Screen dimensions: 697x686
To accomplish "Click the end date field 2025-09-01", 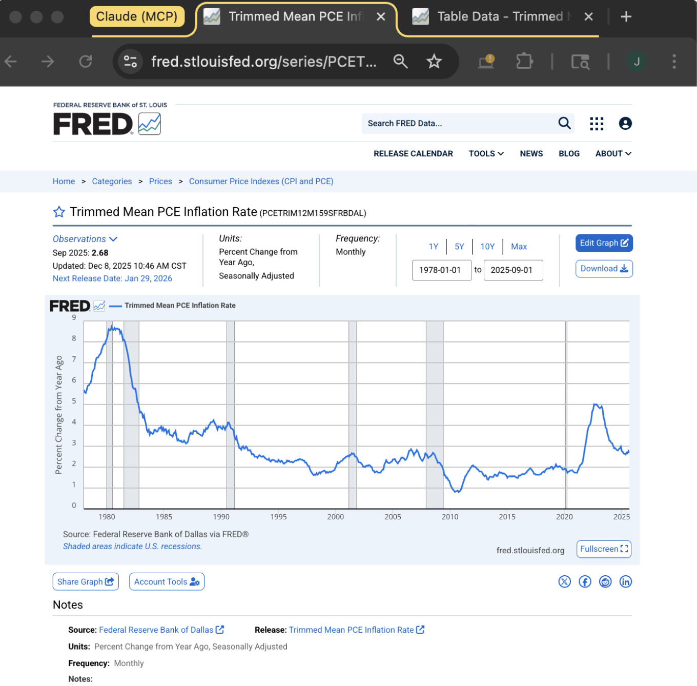I will 514,270.
